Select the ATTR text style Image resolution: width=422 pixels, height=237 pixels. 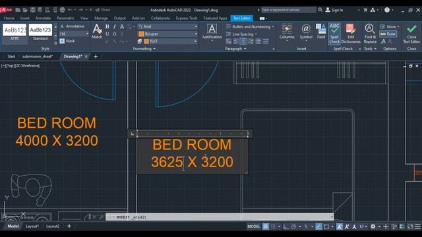[15, 32]
